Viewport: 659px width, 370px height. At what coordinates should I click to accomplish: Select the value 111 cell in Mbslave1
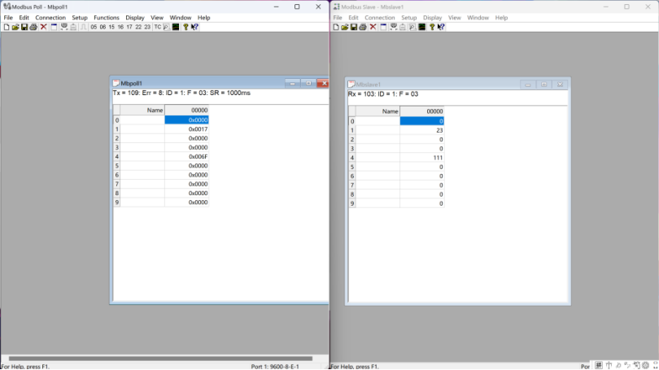421,158
